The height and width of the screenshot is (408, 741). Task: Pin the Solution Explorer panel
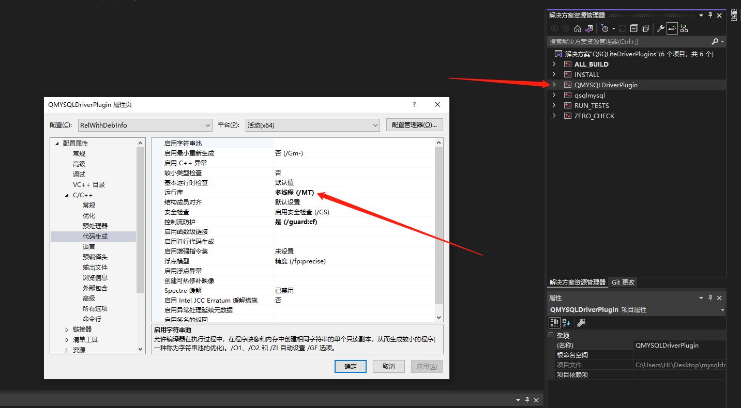click(710, 15)
